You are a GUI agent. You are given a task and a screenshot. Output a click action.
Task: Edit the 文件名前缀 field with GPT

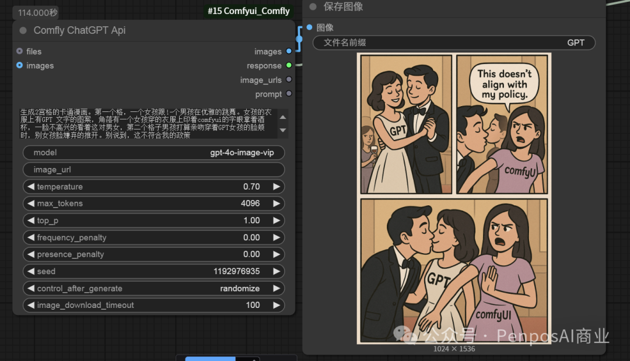[x=454, y=43]
